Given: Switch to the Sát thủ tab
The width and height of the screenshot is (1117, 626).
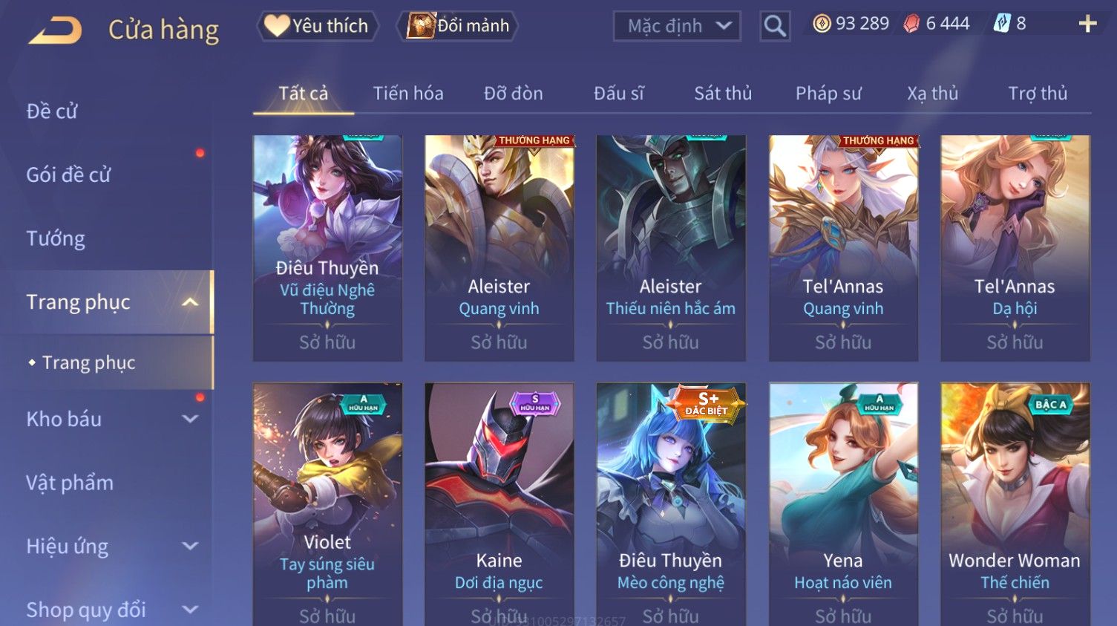Looking at the screenshot, I should [x=723, y=94].
